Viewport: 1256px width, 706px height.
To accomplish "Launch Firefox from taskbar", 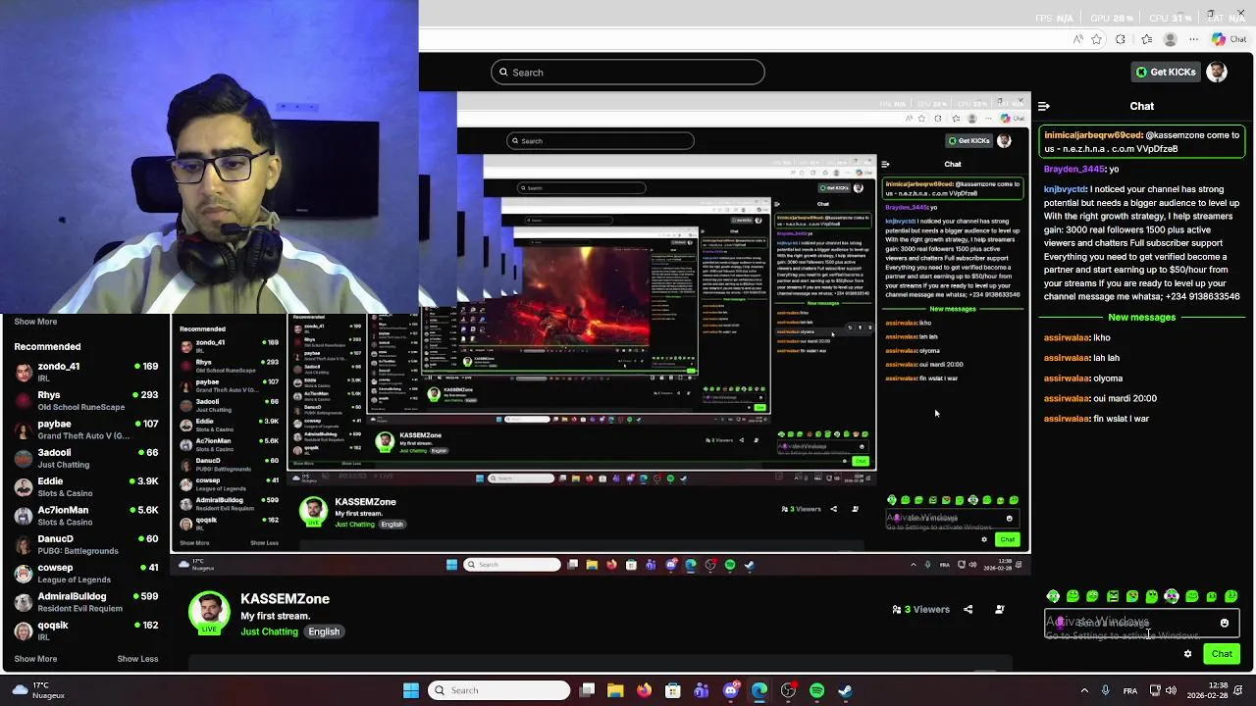I will [644, 690].
